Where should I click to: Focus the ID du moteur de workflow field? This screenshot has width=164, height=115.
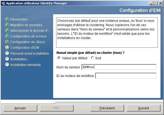tap(126, 76)
